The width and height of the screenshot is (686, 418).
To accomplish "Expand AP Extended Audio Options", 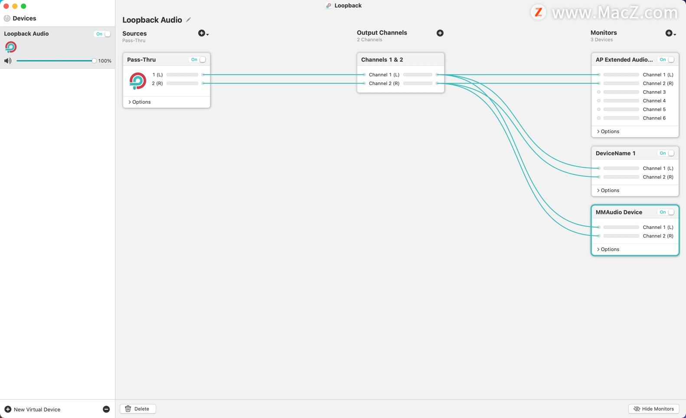I will [x=608, y=131].
